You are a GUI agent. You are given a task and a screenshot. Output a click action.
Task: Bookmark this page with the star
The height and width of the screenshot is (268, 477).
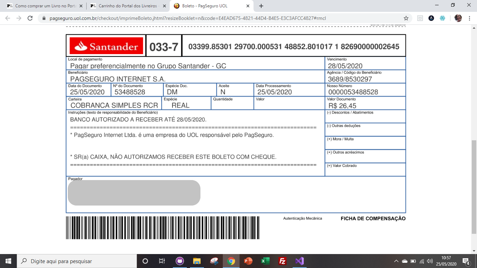pyautogui.click(x=406, y=18)
